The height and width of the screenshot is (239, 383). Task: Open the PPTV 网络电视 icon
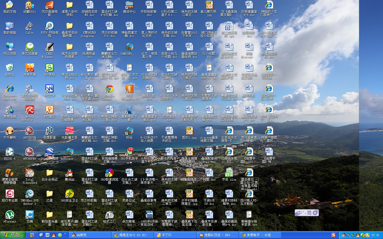point(49,29)
